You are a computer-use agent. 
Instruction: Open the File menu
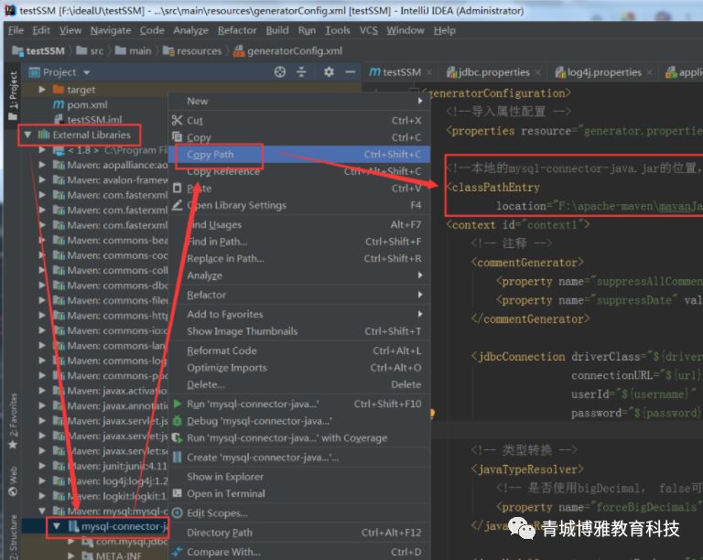coord(16,30)
